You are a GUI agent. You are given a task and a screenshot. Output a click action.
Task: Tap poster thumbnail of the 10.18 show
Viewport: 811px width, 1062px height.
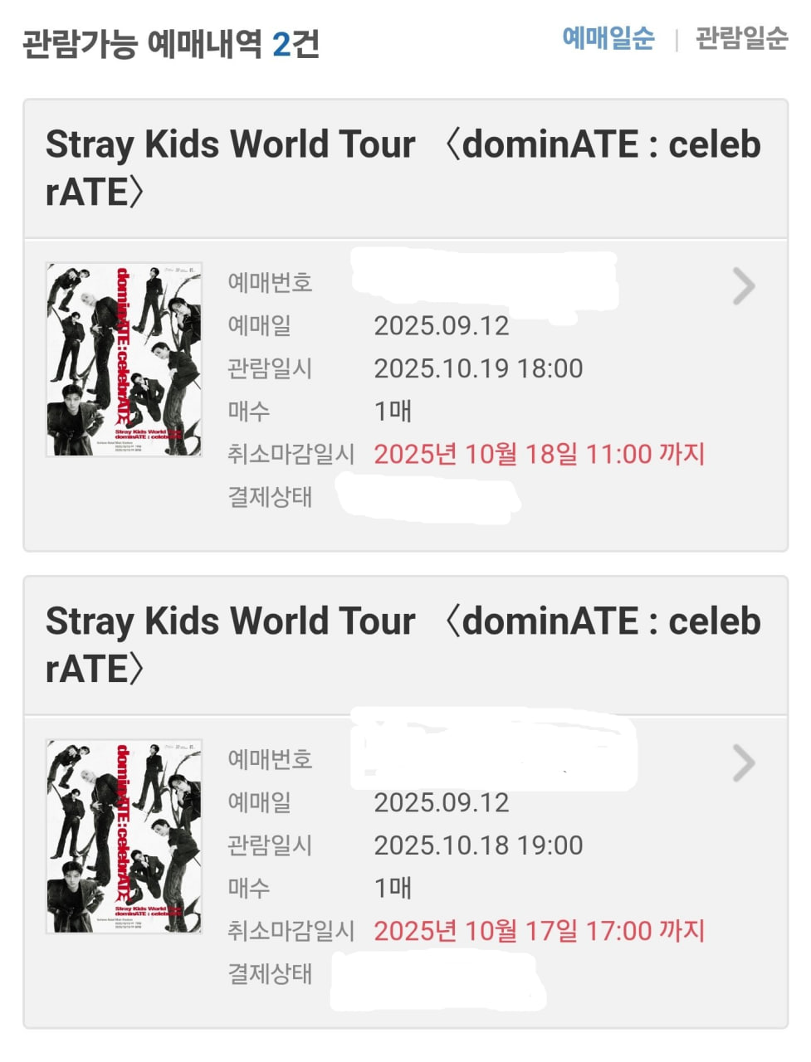pyautogui.click(x=124, y=836)
